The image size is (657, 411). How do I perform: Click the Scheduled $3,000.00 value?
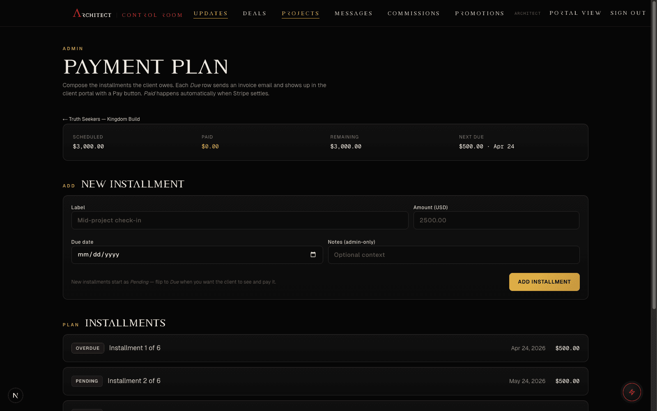tap(88, 146)
